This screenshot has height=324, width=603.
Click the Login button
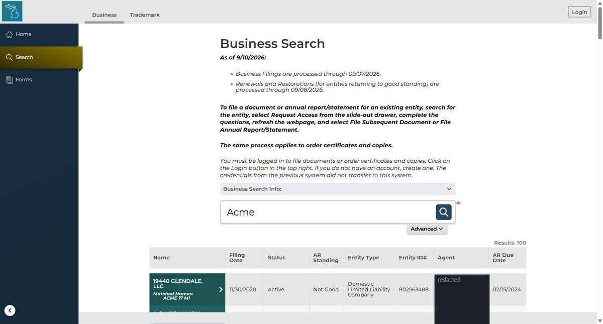[579, 12]
